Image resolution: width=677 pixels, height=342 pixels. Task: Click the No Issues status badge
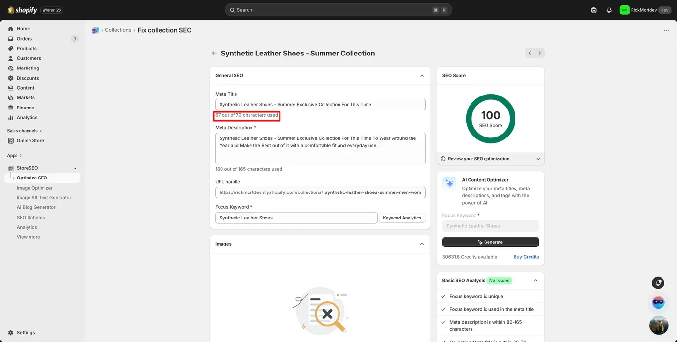pos(499,281)
